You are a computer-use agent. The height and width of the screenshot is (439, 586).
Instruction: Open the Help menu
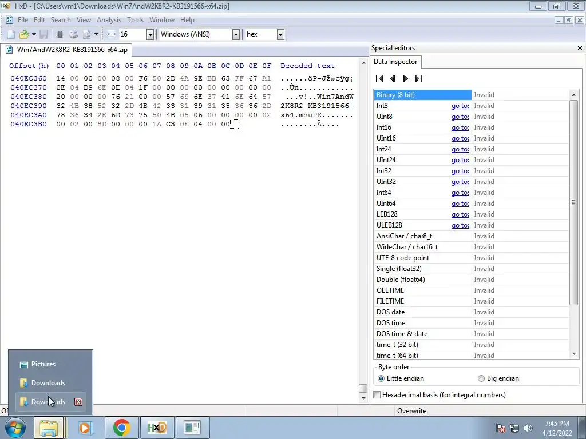[187, 20]
